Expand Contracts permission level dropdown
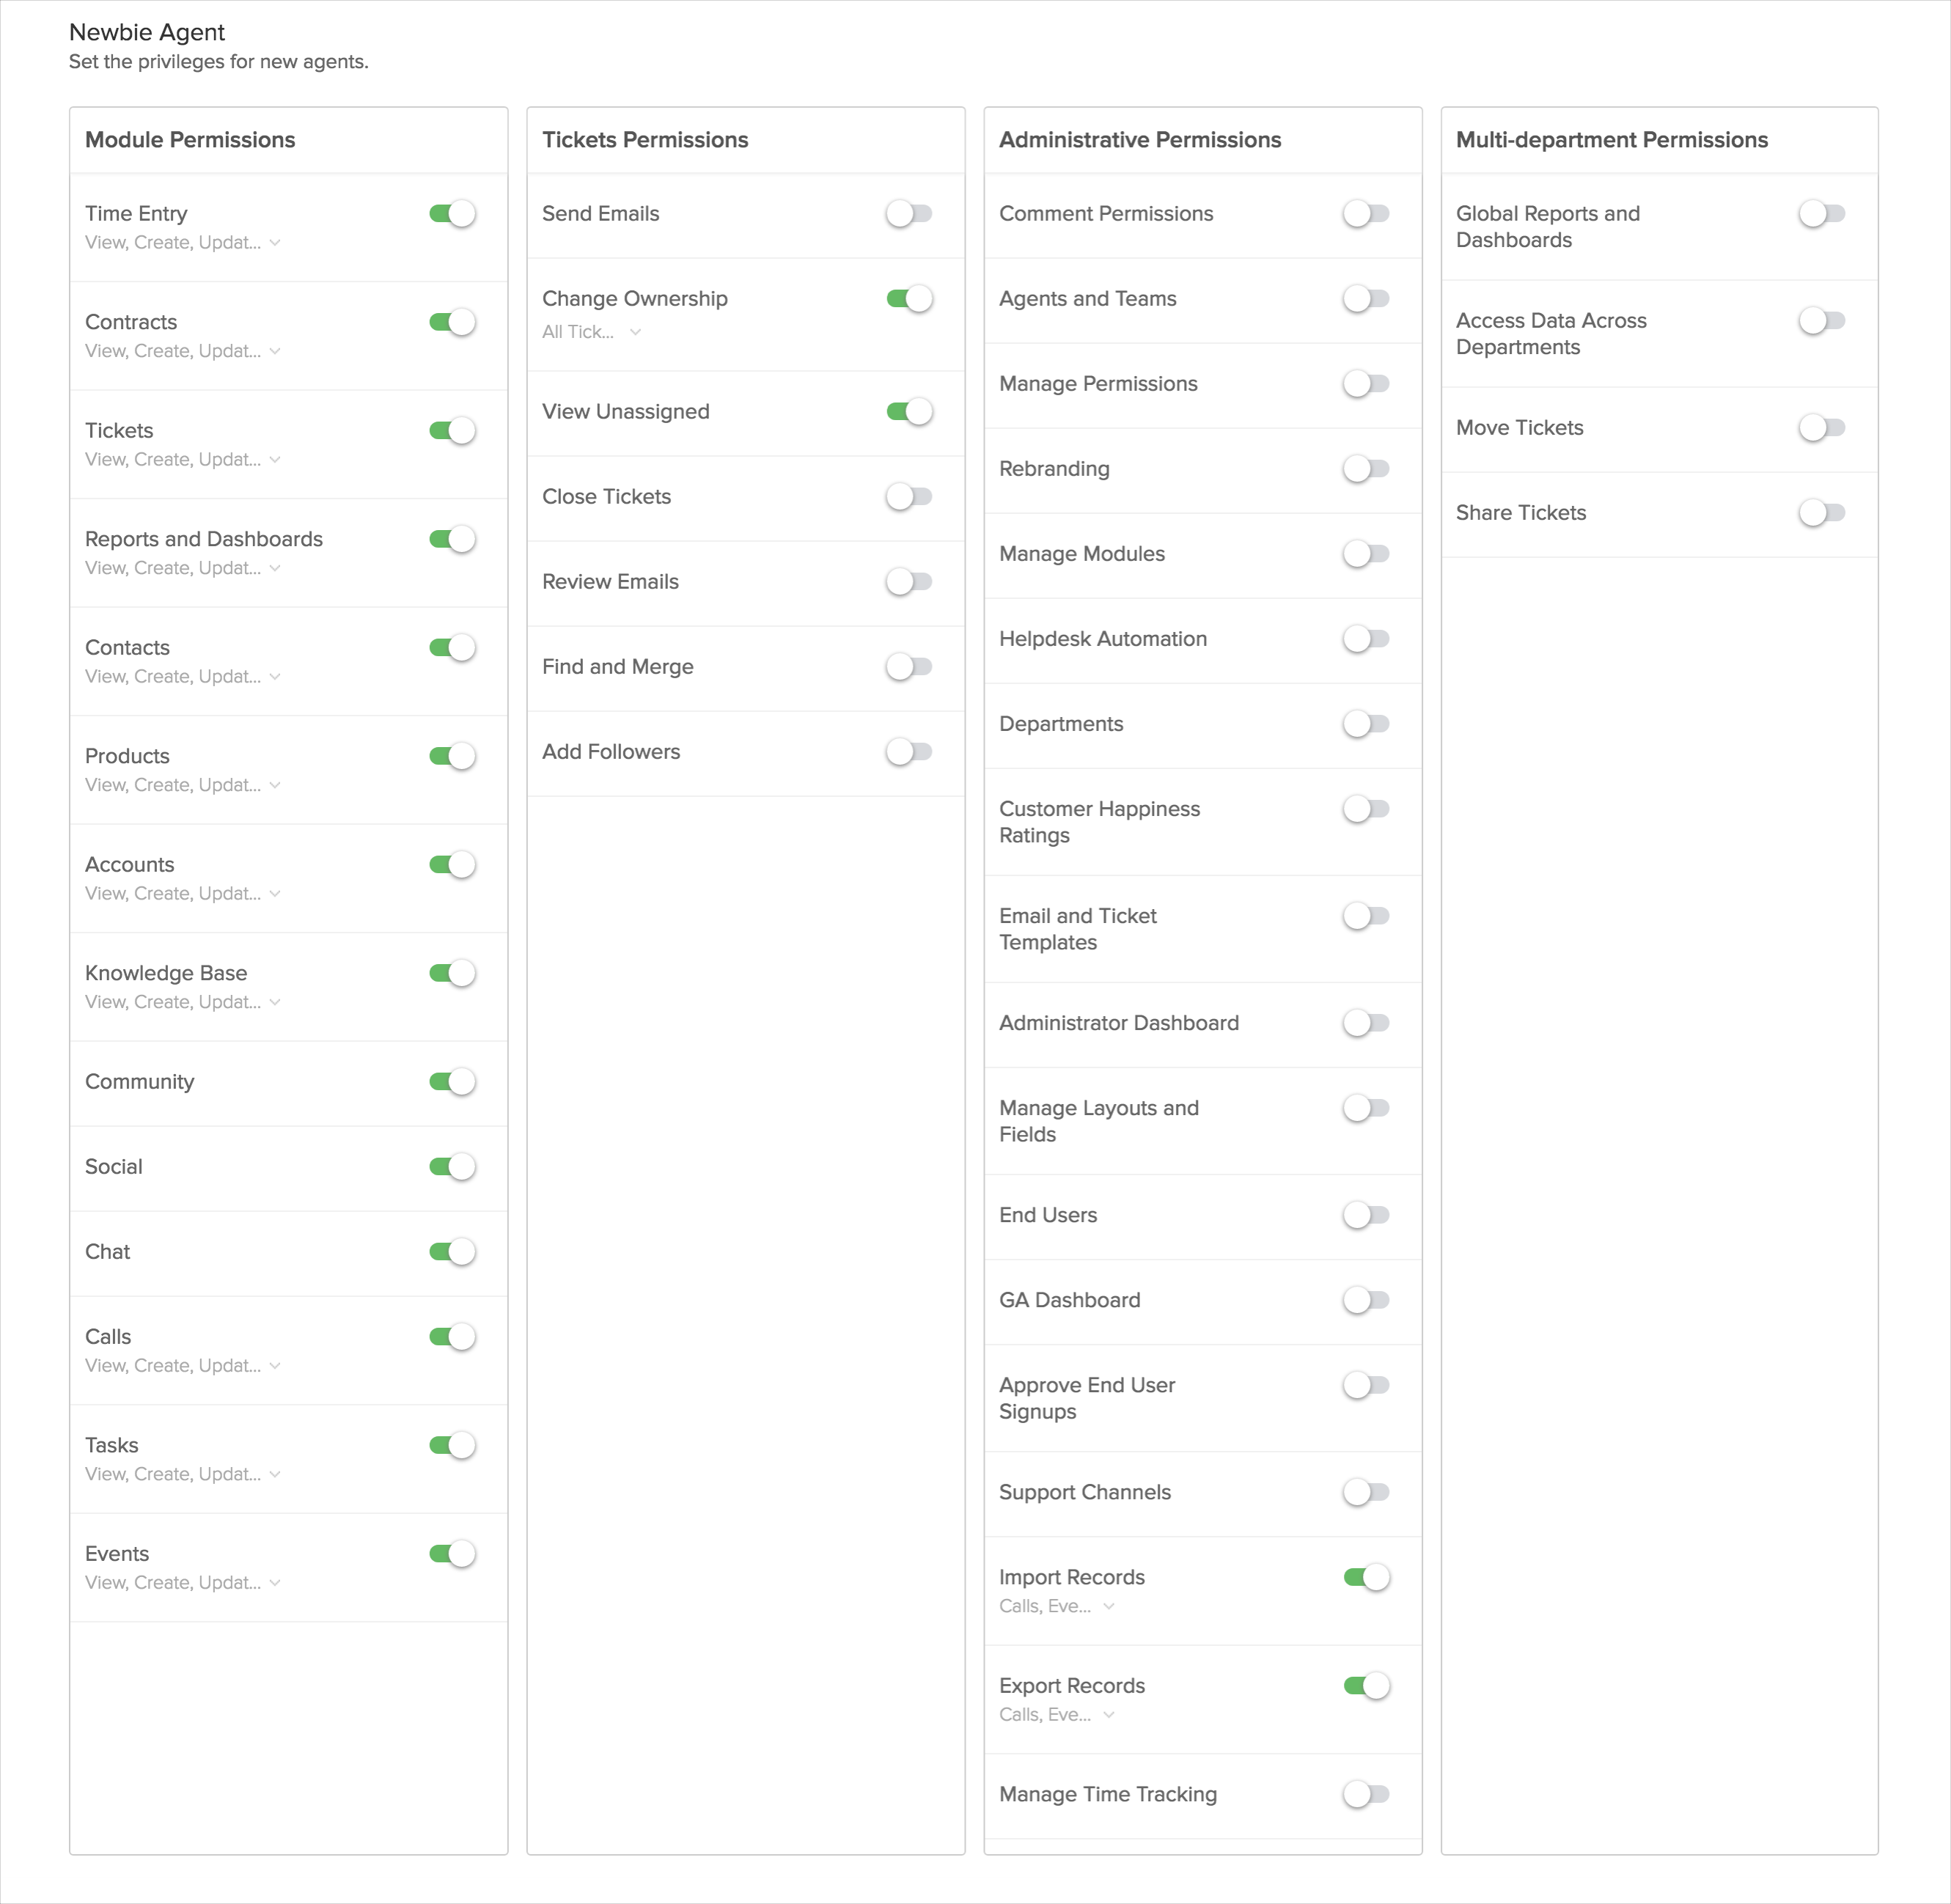Image resolution: width=1951 pixels, height=1904 pixels. click(x=183, y=351)
